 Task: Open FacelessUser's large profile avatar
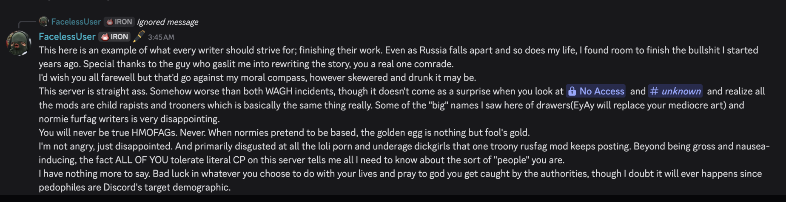point(18,43)
